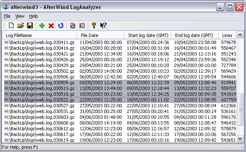Screen dimensions: 246x152
Task: Click file date 17/06/2003 00:22:00
Action: 101,134
